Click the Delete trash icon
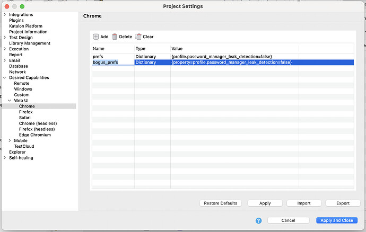Image resolution: width=366 pixels, height=232 pixels. 115,37
